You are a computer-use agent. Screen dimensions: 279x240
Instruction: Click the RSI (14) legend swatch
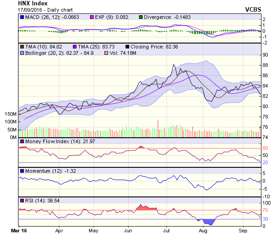point(22,200)
